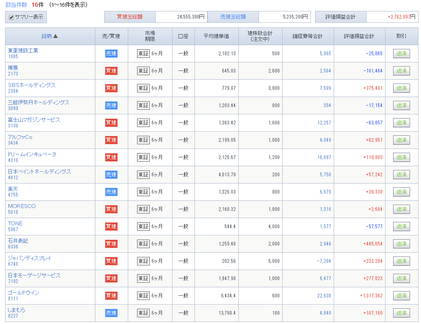Screen dimensions: 421x324
Task: Open ジャパンディスプレイ stock link
Action: [x=30, y=258]
